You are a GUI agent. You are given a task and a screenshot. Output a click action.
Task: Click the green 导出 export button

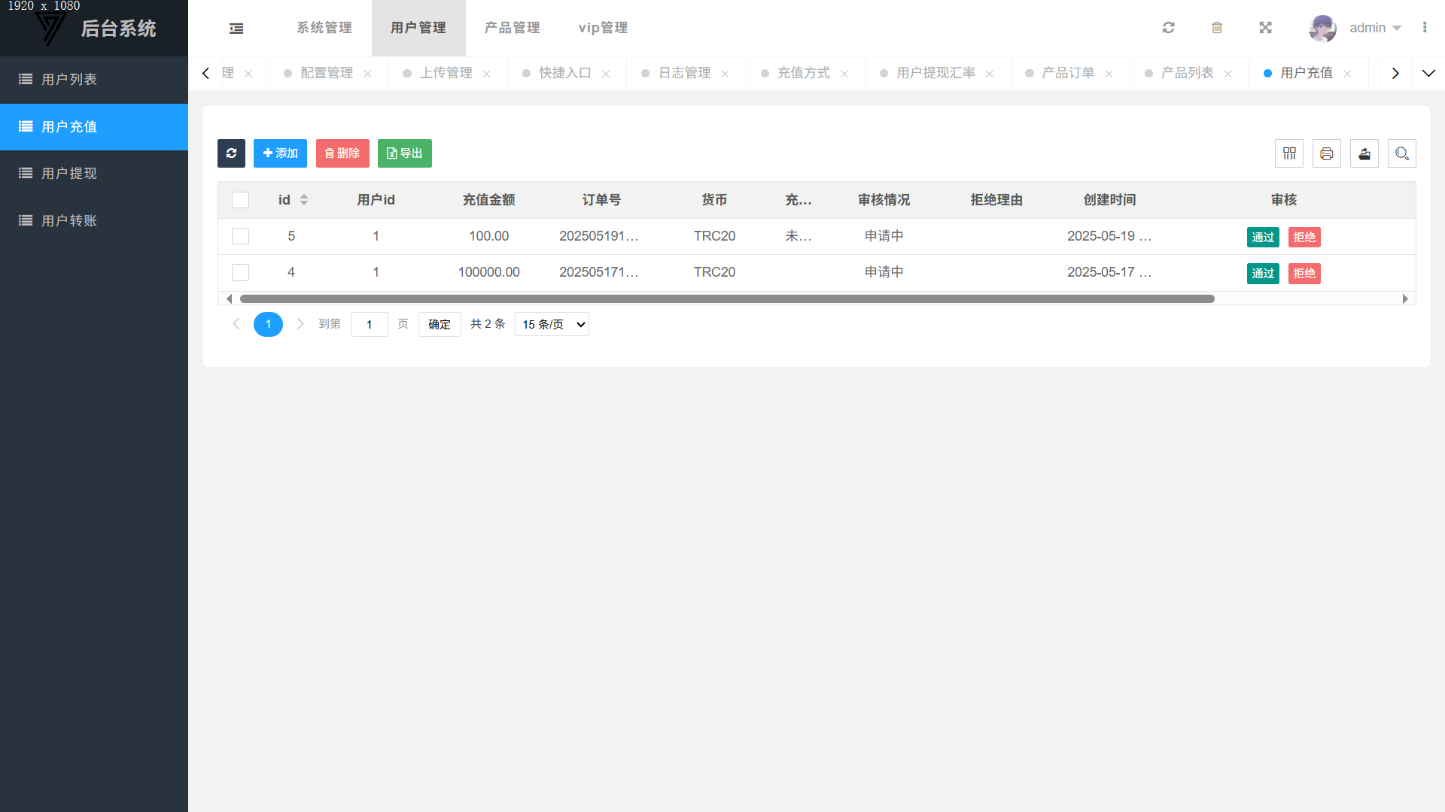coord(404,153)
